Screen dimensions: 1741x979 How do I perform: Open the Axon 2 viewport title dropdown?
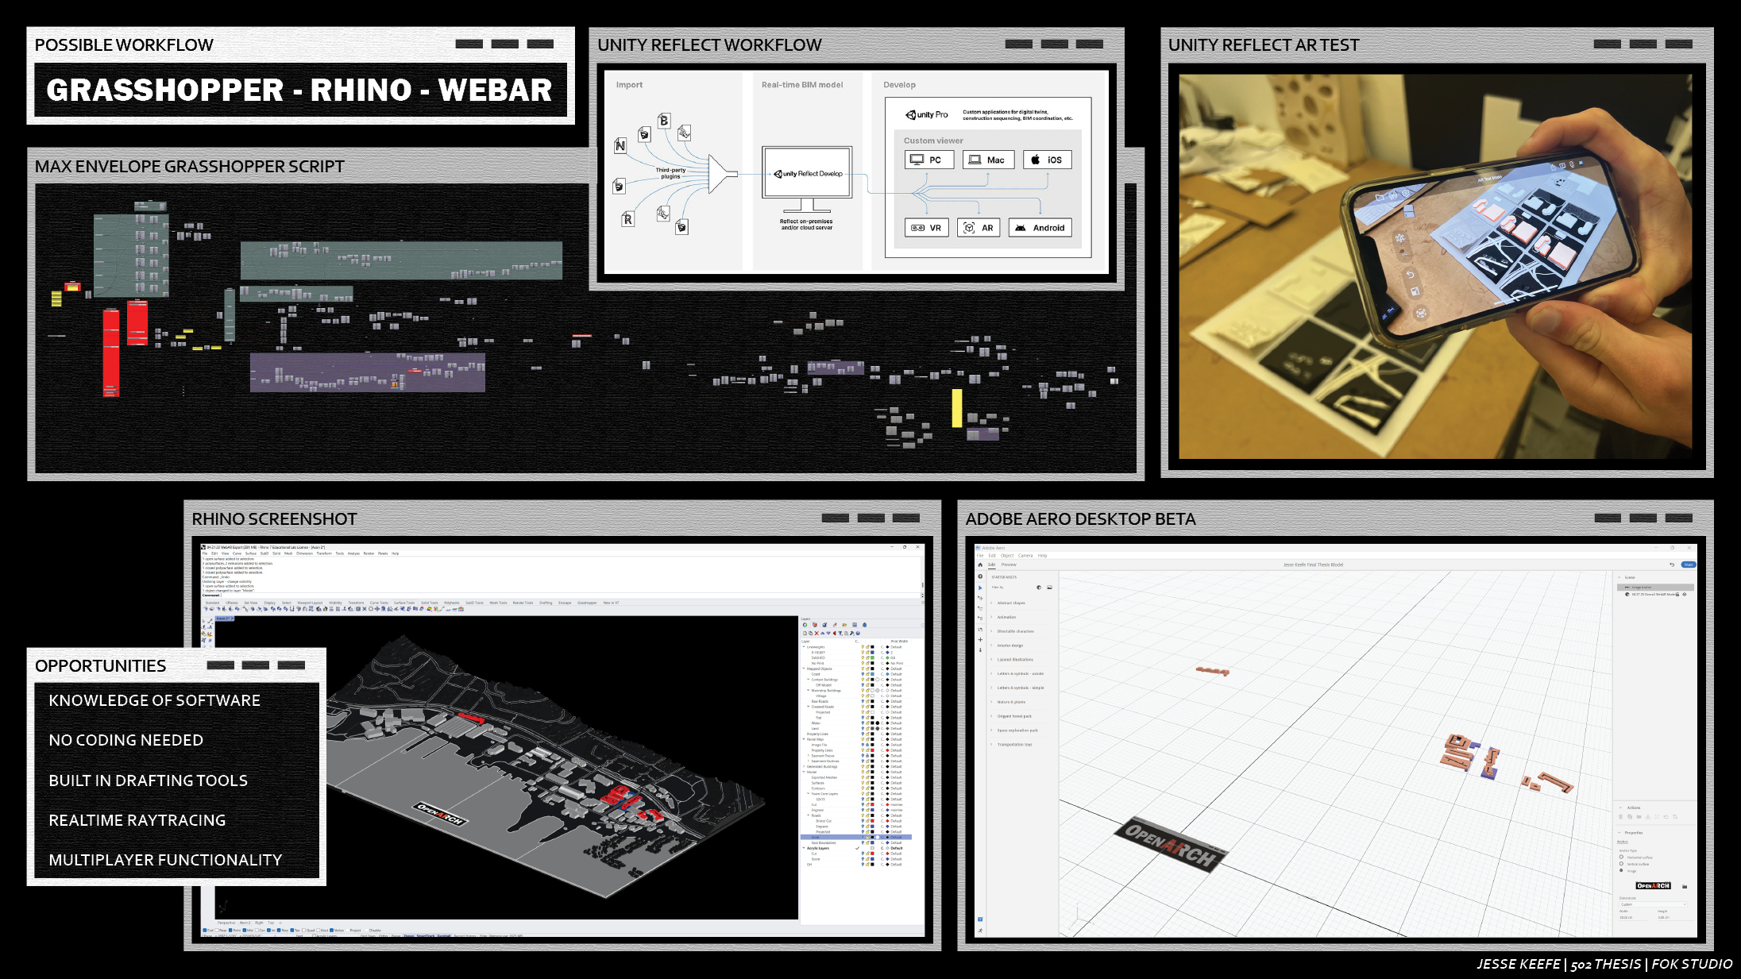click(x=233, y=619)
